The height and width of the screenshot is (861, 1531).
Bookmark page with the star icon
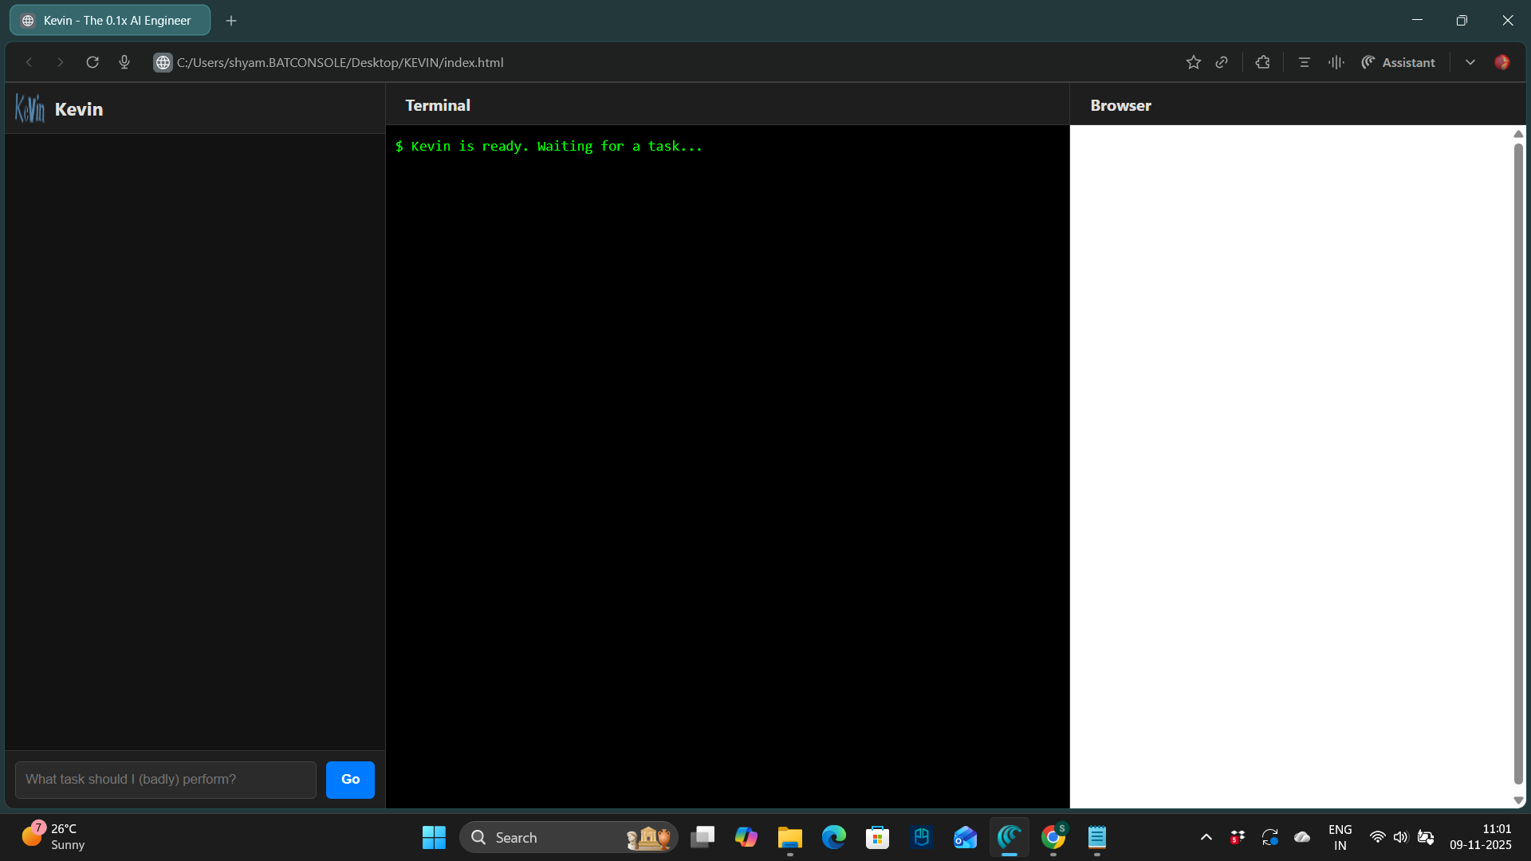[x=1193, y=62]
